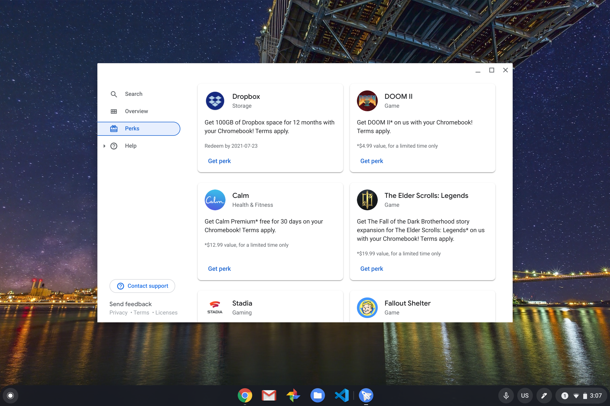Click the Search option in sidebar
Image resolution: width=610 pixels, height=406 pixels.
(134, 94)
